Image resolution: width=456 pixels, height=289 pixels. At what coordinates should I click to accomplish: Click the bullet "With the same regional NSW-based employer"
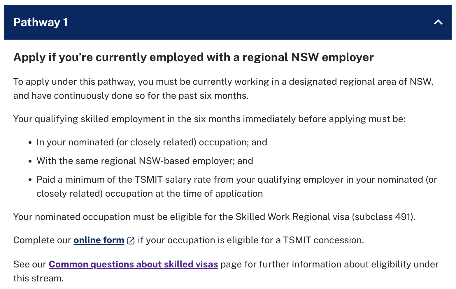[145, 161]
